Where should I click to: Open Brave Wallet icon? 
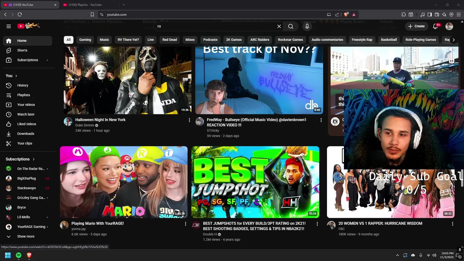(437, 14)
